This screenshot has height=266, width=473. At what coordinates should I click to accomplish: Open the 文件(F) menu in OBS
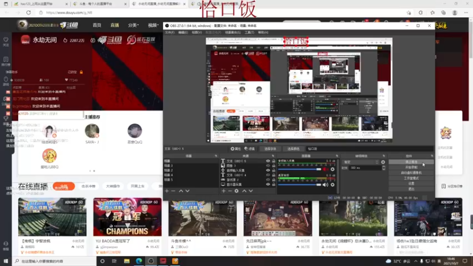[170, 33]
